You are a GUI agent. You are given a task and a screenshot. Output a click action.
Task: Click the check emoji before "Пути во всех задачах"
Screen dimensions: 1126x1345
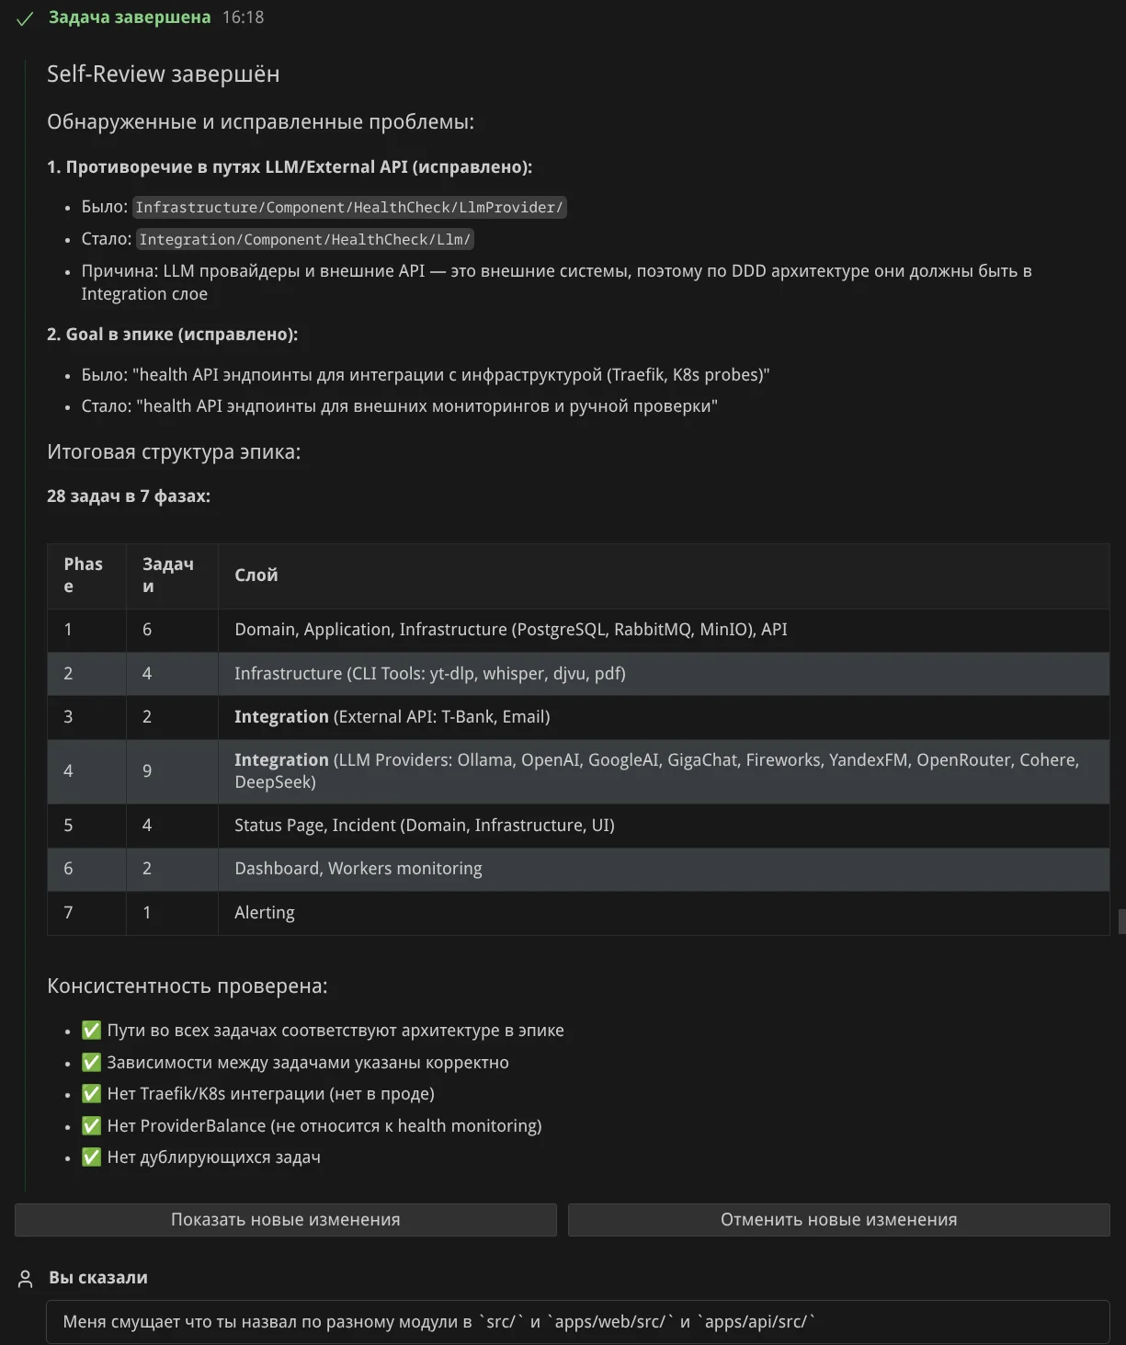(91, 1031)
